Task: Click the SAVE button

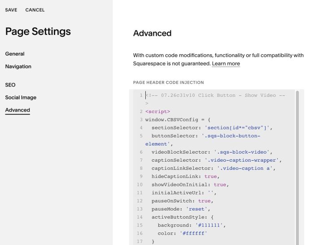Action: [11, 10]
